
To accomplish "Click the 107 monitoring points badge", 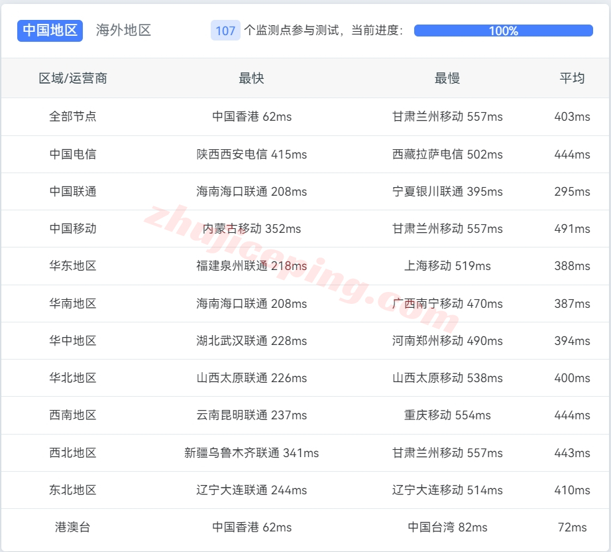I will (x=225, y=31).
